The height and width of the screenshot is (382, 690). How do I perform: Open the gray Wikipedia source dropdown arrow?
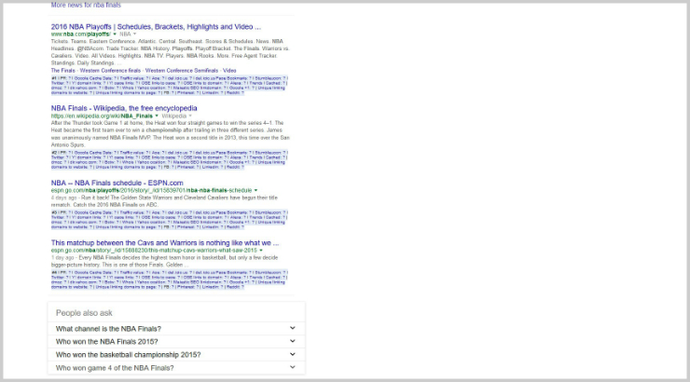(190, 116)
